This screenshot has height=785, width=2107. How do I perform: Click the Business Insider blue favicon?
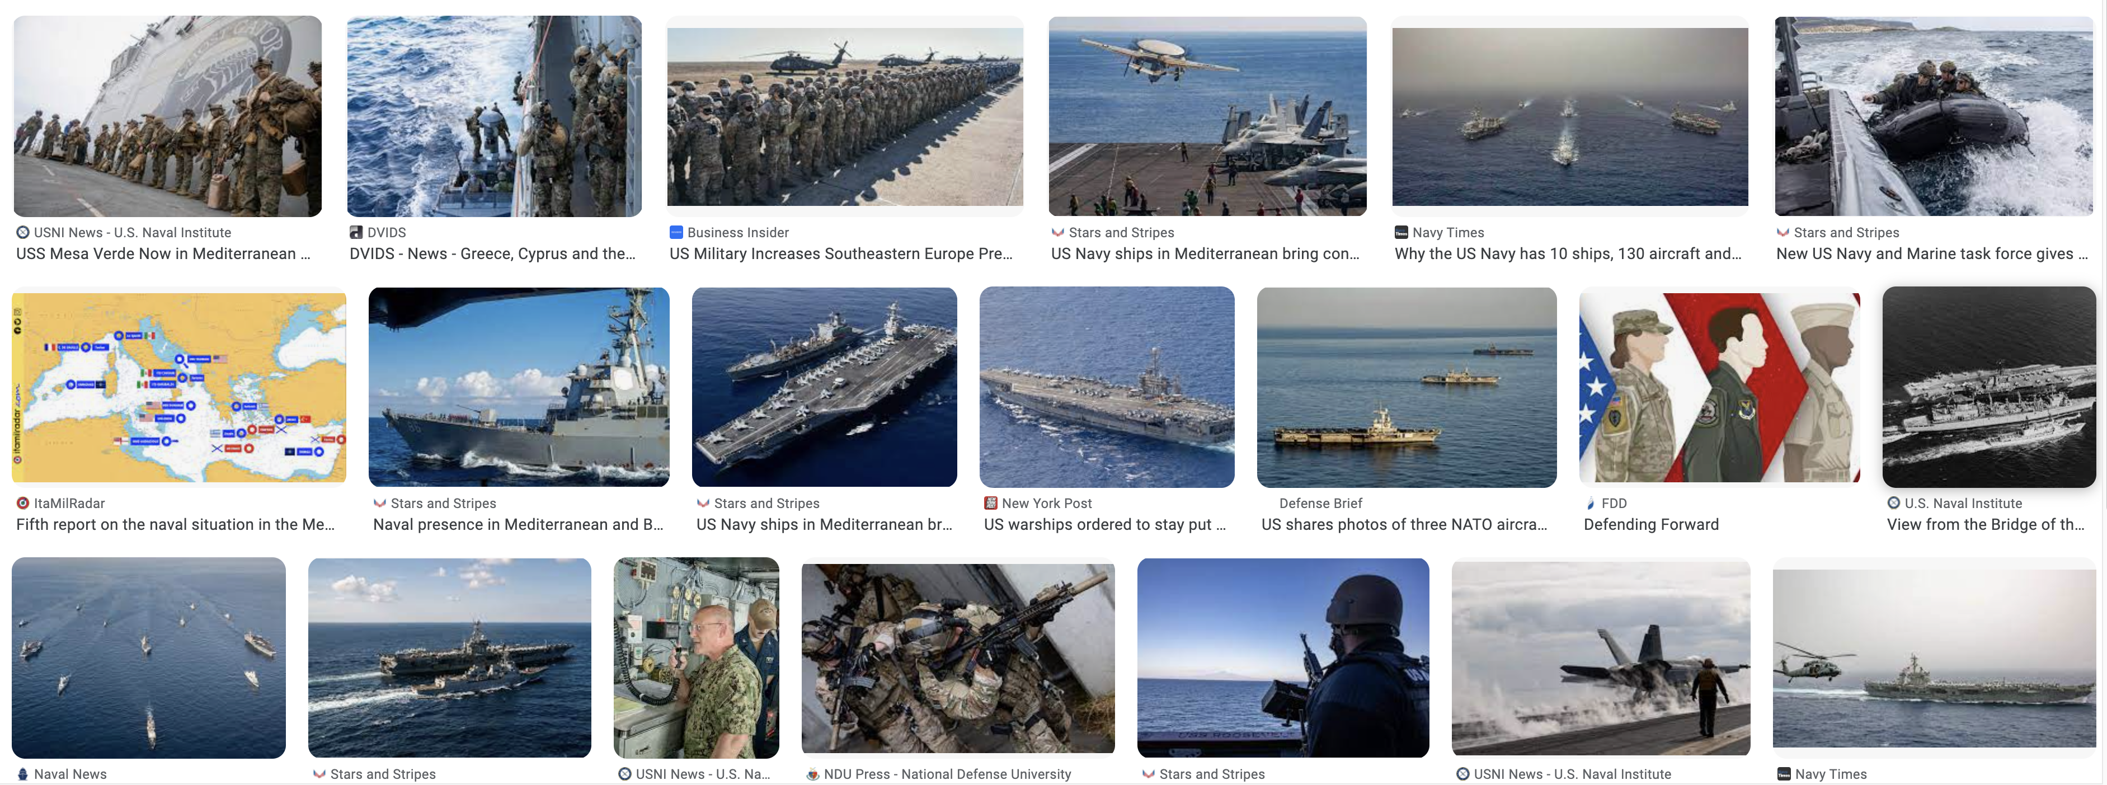click(676, 232)
